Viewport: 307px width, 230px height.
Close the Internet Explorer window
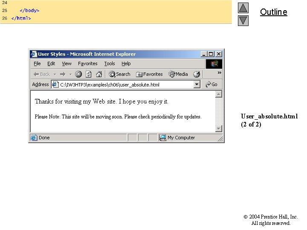[219, 54]
